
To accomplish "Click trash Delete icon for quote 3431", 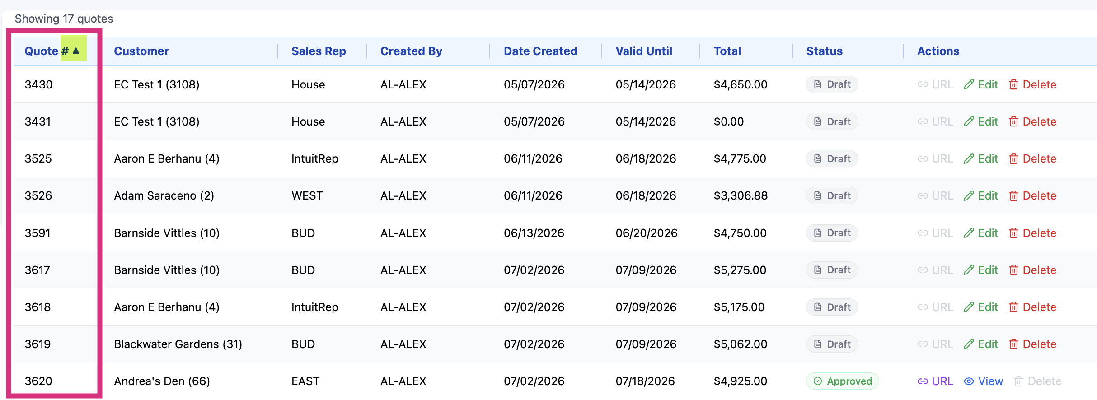I will click(x=1013, y=121).
